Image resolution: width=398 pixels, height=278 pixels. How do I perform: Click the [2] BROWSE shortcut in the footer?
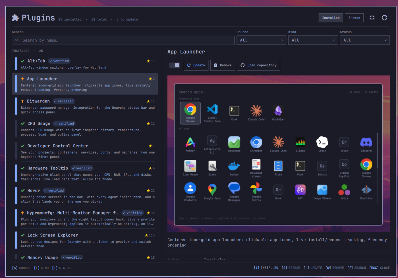tap(291, 268)
